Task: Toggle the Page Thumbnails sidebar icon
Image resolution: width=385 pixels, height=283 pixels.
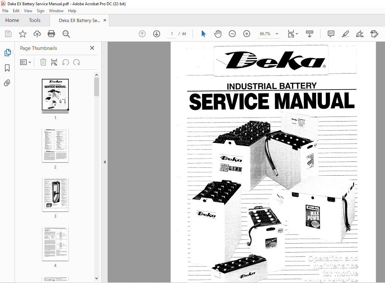Action: tap(7, 53)
